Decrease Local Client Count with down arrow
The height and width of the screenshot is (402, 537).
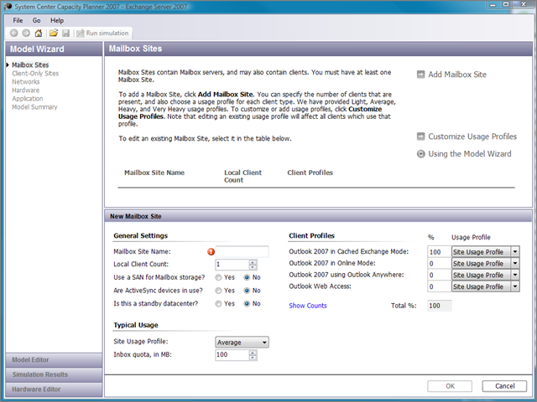coord(253,267)
